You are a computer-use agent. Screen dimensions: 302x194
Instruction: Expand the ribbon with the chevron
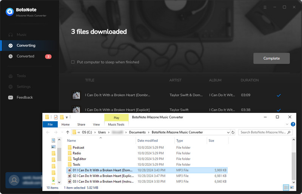(x=287, y=124)
